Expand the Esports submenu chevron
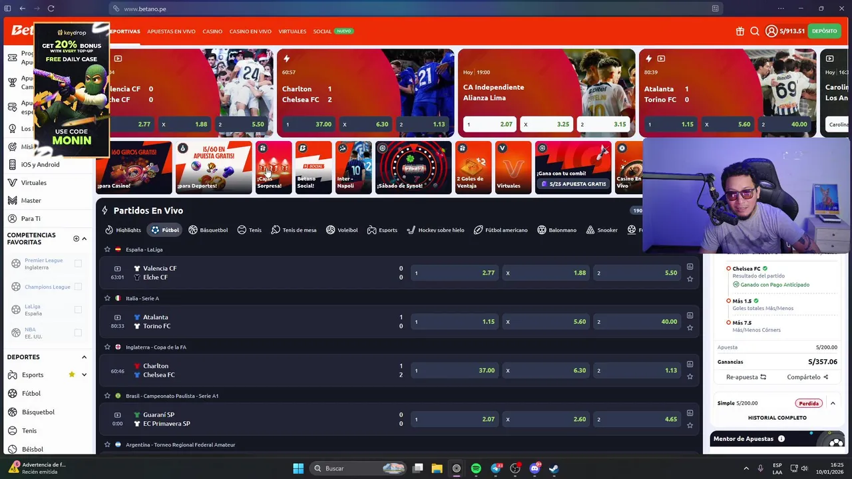The height and width of the screenshot is (479, 852). click(84, 375)
